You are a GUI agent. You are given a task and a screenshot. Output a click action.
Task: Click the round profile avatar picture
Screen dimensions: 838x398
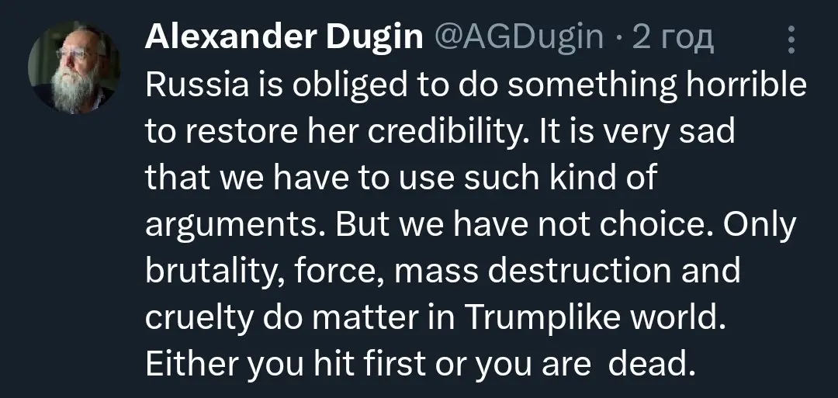[74, 67]
